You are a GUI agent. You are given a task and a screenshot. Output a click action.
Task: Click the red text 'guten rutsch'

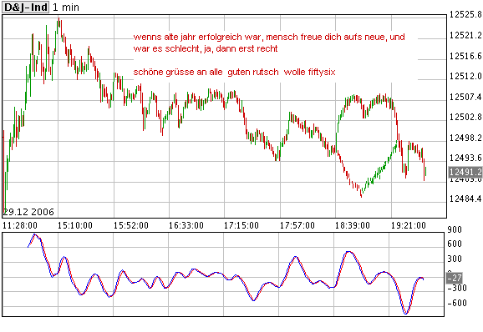pos(253,73)
